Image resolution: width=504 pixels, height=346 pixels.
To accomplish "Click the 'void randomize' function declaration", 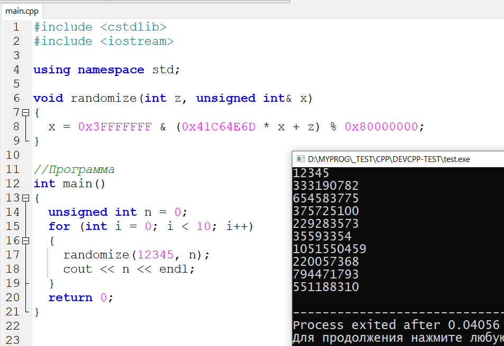I will click(x=173, y=98).
